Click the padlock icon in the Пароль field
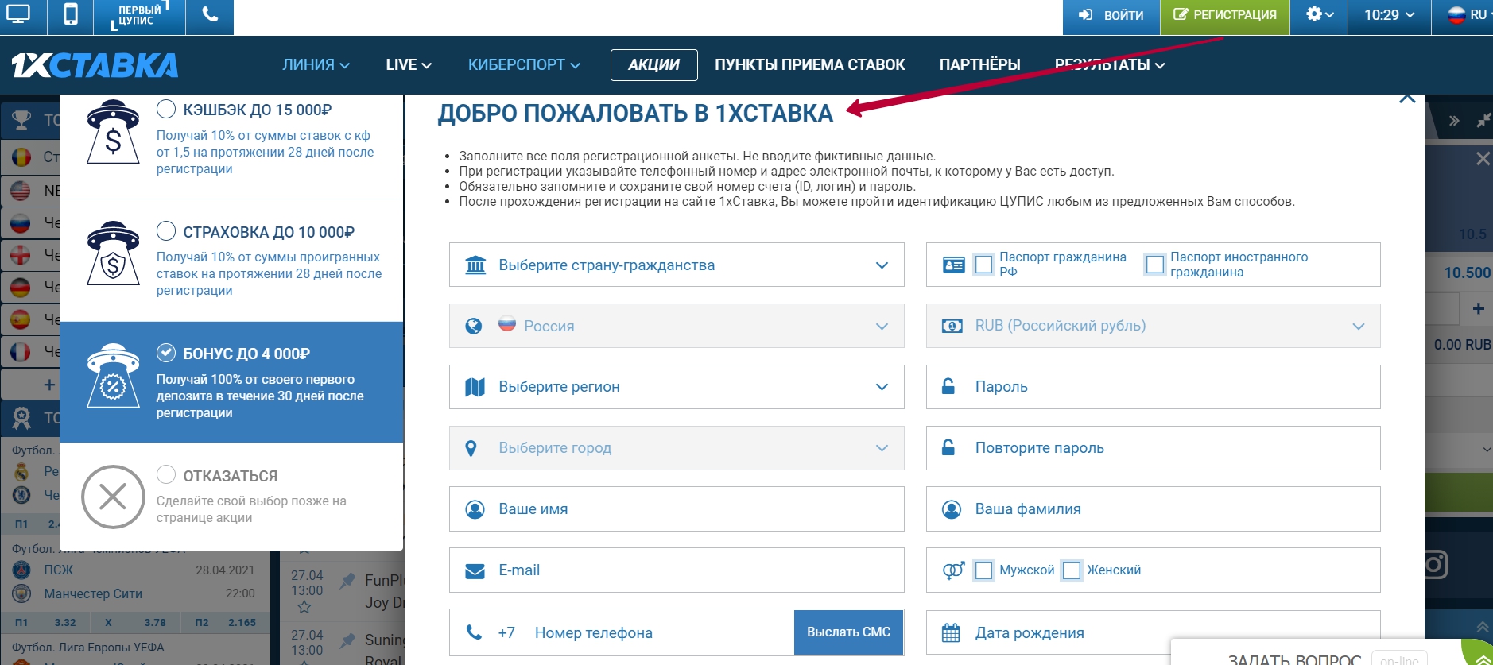Viewport: 1493px width, 665px height. pyautogui.click(x=948, y=387)
